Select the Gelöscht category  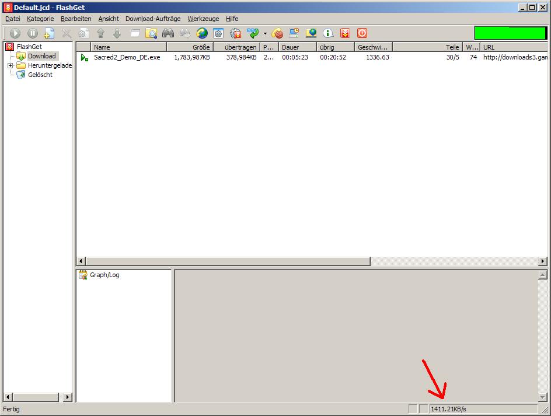40,75
